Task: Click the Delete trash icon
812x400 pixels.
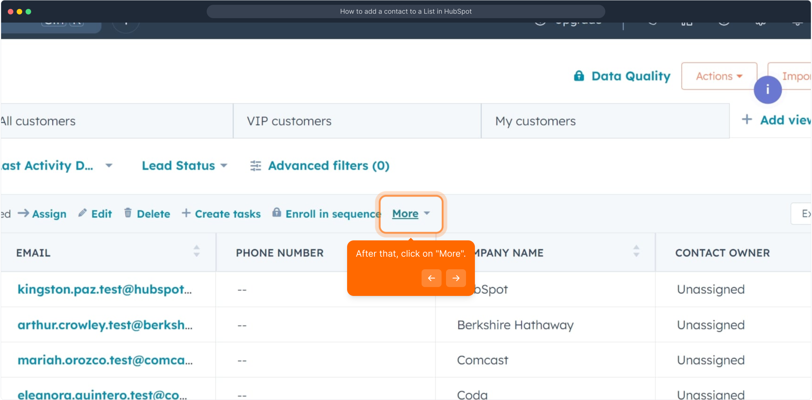Action: tap(128, 213)
